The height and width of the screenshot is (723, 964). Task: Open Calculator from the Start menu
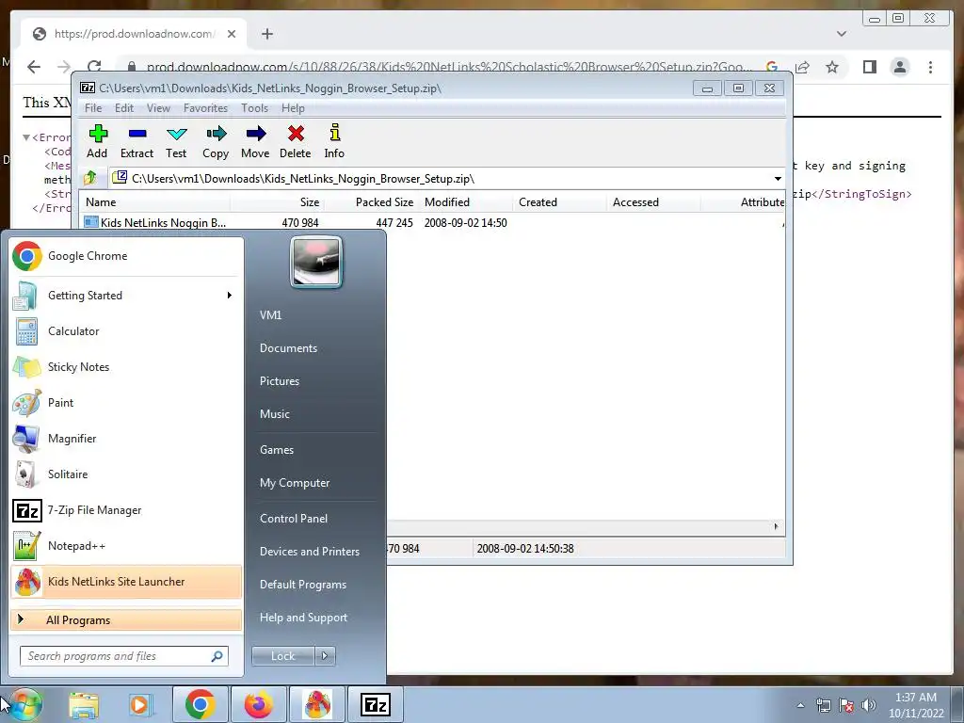(126, 331)
